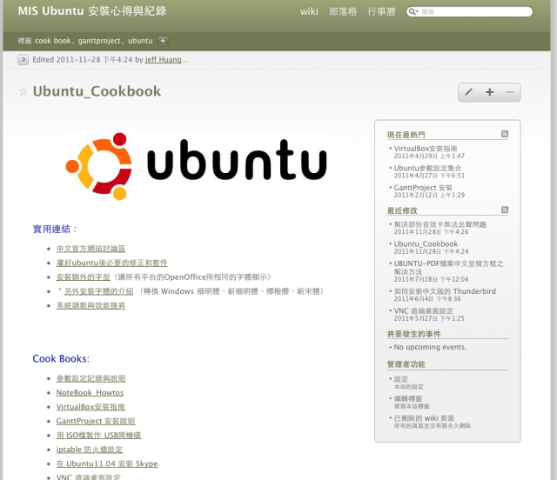Screen dimensions: 557x480
Task: Open the search magnifier dropdown
Action: coord(413,11)
